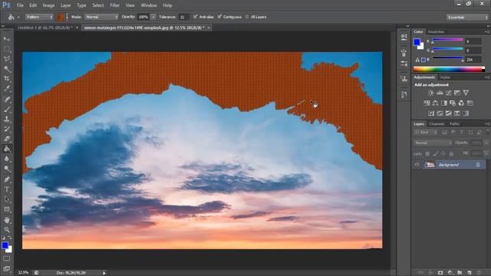Select the Eraser tool
491x276 pixels.
click(x=7, y=140)
